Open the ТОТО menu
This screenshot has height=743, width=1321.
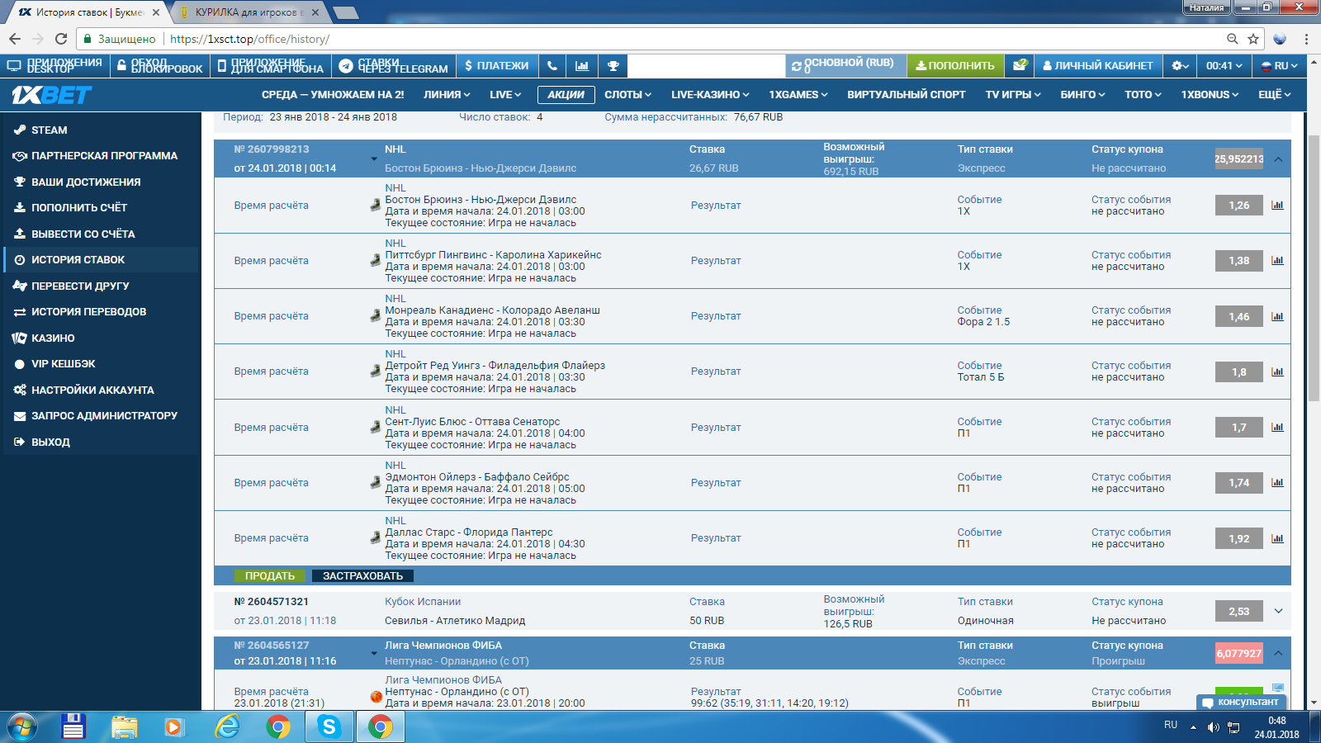tap(1143, 95)
